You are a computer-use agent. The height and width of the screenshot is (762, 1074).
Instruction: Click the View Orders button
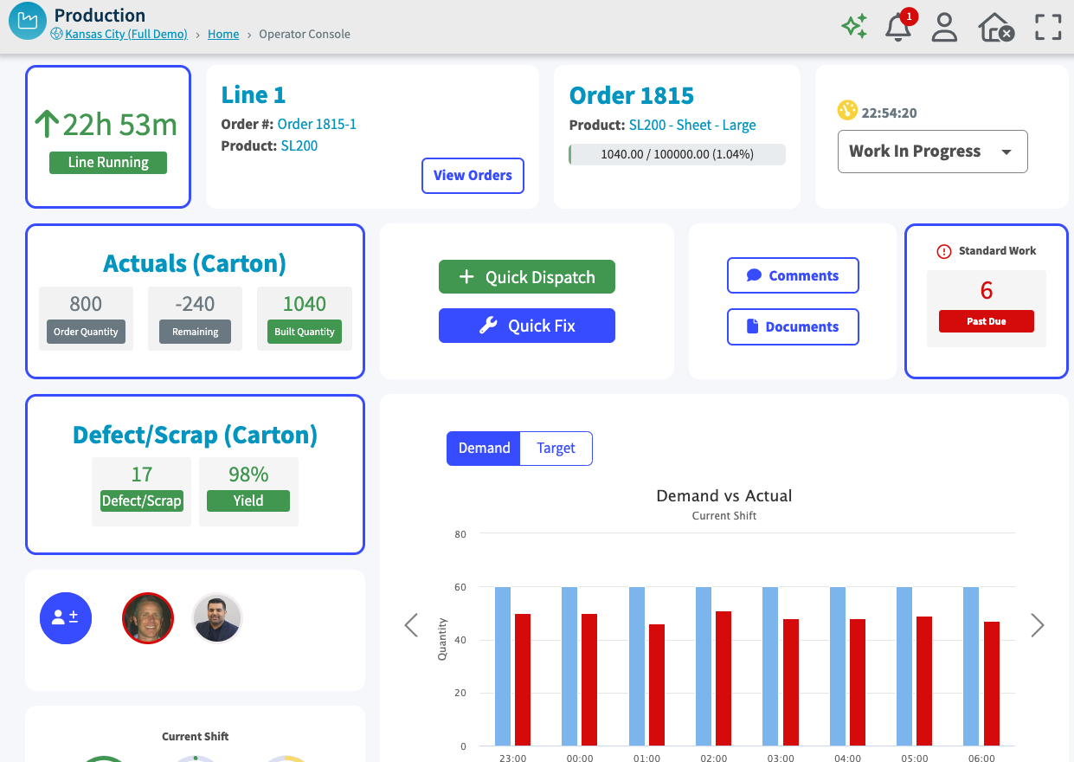[x=473, y=176]
